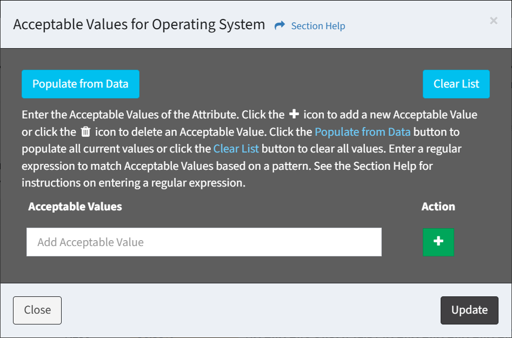Open the Section Help link in the header

318,26
